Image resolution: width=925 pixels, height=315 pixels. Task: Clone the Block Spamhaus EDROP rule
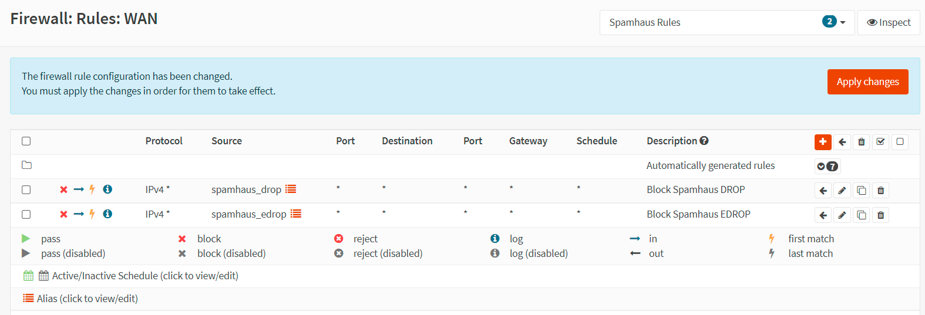tap(862, 215)
